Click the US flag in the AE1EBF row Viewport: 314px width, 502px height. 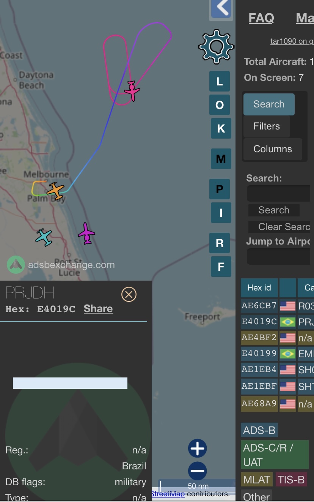coord(287,387)
